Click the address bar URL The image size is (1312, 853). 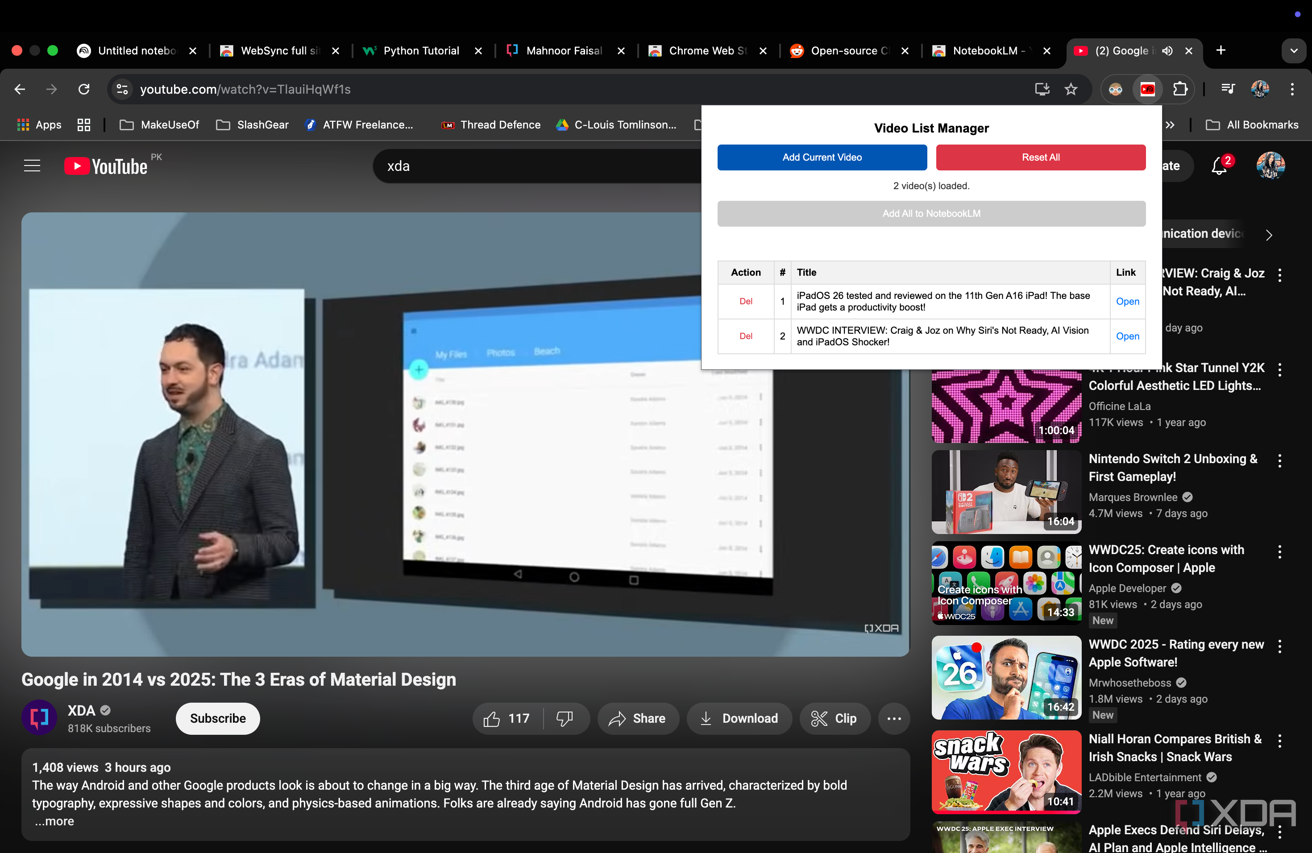click(245, 89)
